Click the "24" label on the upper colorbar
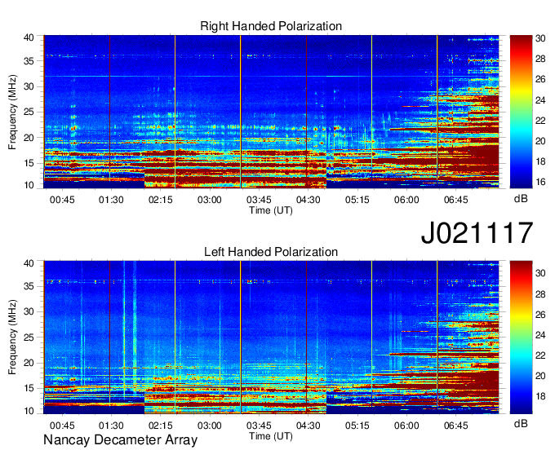 pyautogui.click(x=540, y=100)
